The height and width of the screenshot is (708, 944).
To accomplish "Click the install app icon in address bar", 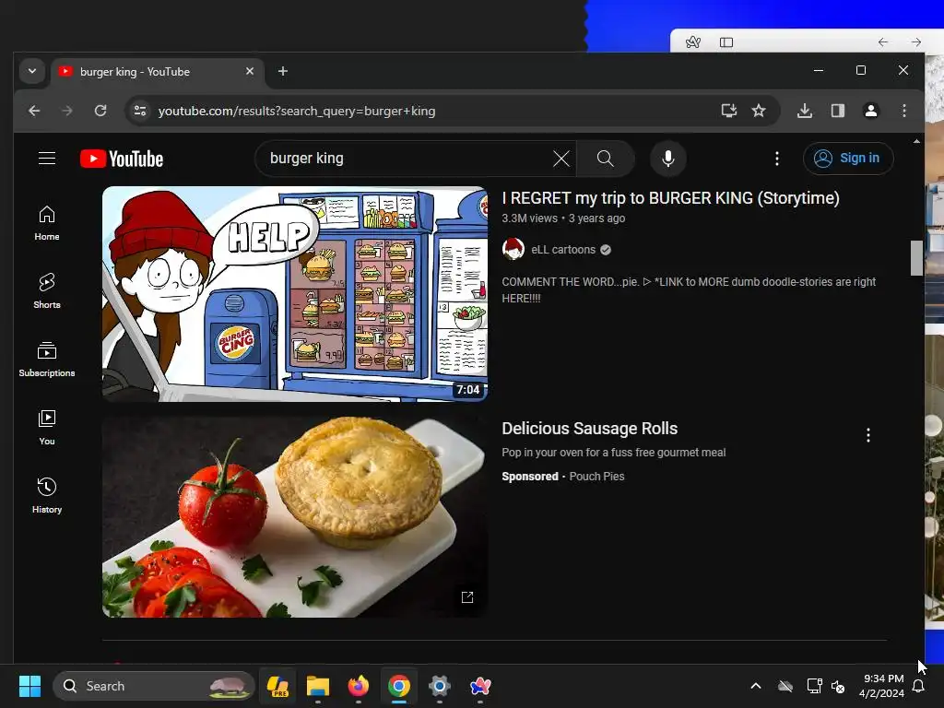I will point(729,111).
